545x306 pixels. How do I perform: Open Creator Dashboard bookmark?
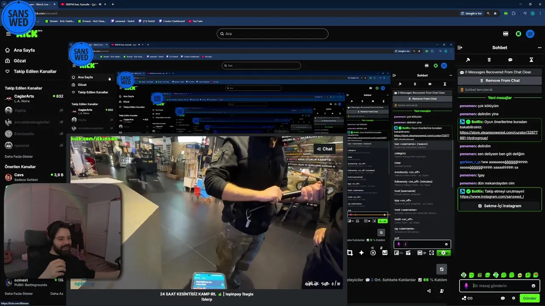(x=172, y=21)
